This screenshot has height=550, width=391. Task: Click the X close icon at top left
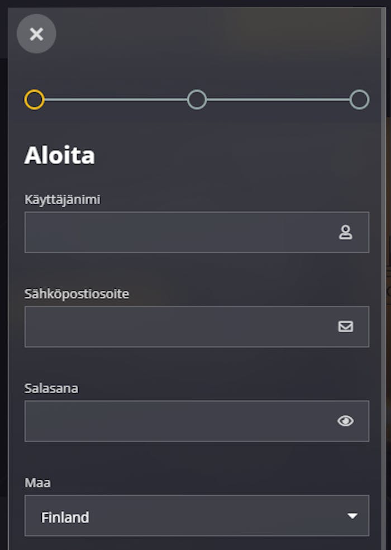36,34
